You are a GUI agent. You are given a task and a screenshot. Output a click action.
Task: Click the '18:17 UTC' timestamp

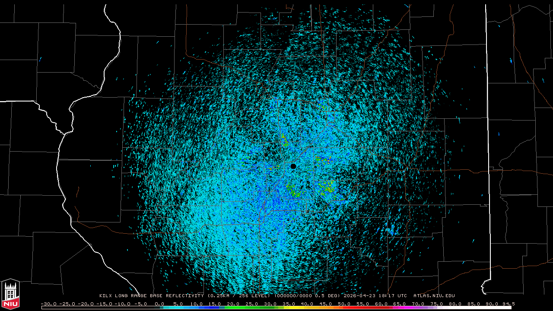[393, 296]
